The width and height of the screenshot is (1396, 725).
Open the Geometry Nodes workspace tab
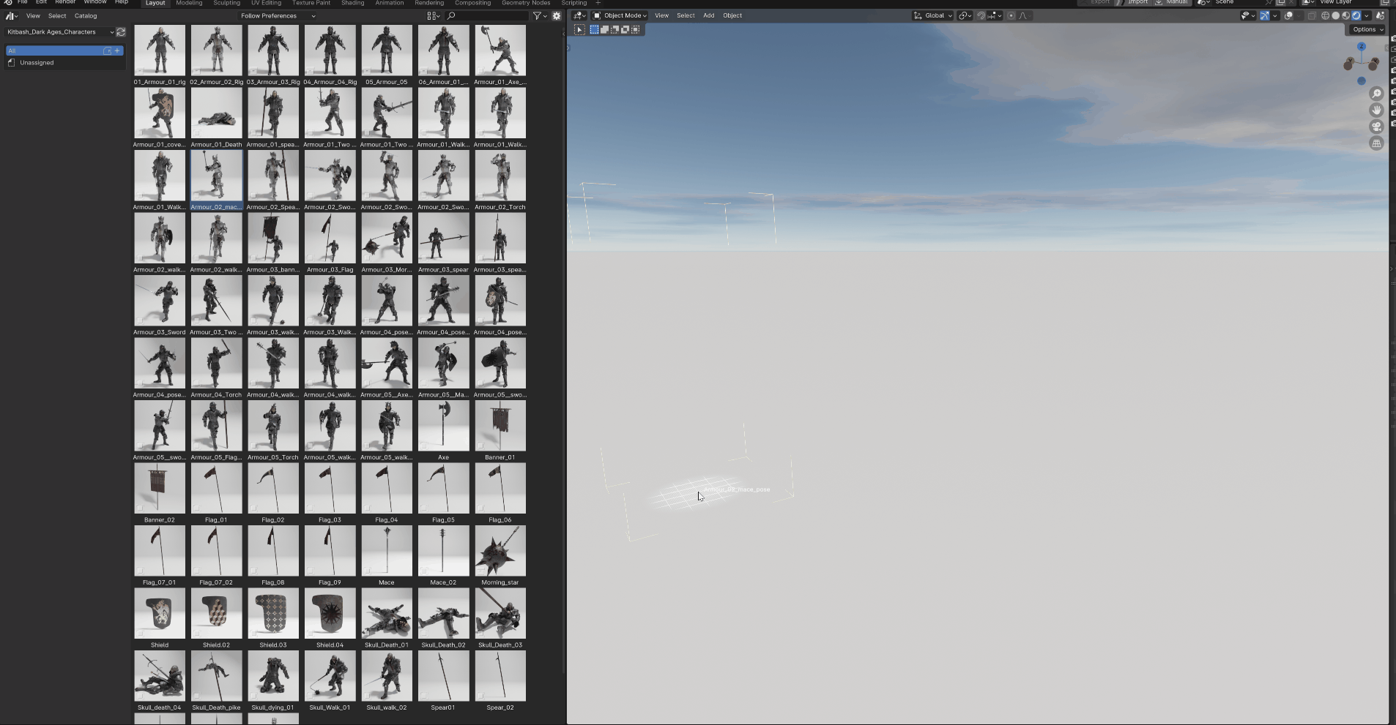tap(525, 3)
